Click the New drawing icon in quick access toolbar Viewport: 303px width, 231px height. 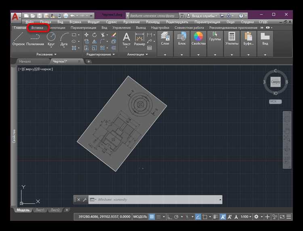26,16
